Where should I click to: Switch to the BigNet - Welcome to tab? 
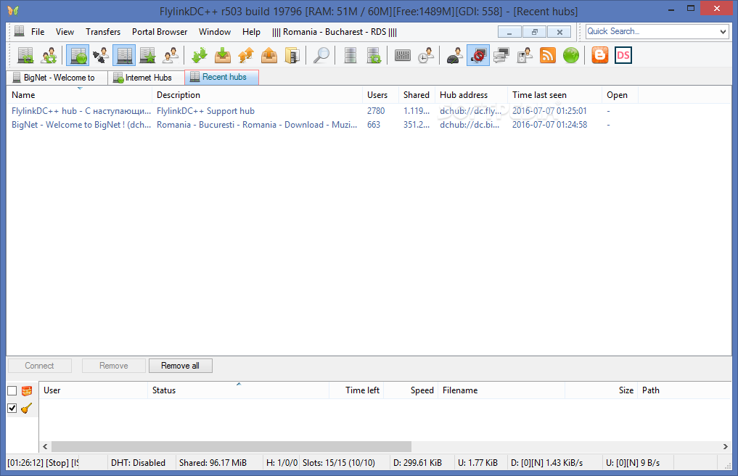[x=57, y=78]
